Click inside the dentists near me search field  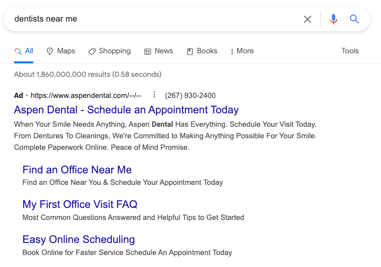(156, 19)
